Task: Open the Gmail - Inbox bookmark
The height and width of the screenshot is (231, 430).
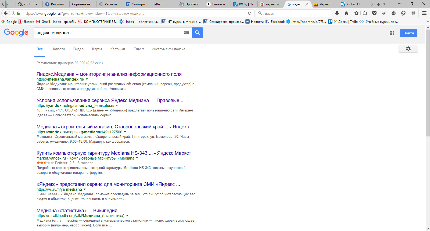Action: coord(56,22)
